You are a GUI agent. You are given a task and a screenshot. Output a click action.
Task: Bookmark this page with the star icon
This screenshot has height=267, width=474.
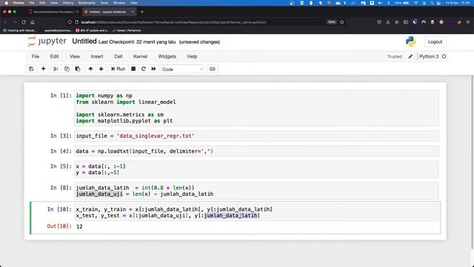pos(342,22)
